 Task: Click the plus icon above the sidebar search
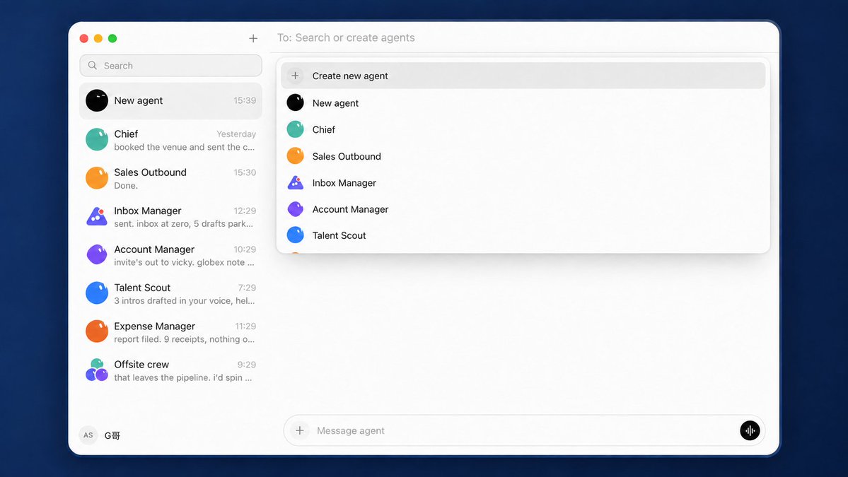coord(253,38)
